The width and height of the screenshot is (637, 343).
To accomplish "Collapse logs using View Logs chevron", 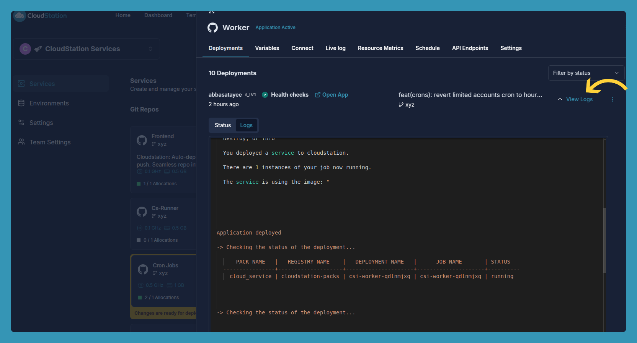I will (560, 99).
